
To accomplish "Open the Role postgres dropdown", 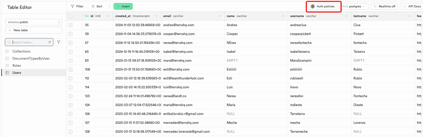I will pos(354,6).
